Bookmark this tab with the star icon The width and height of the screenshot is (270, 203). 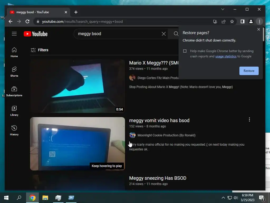click(x=232, y=21)
